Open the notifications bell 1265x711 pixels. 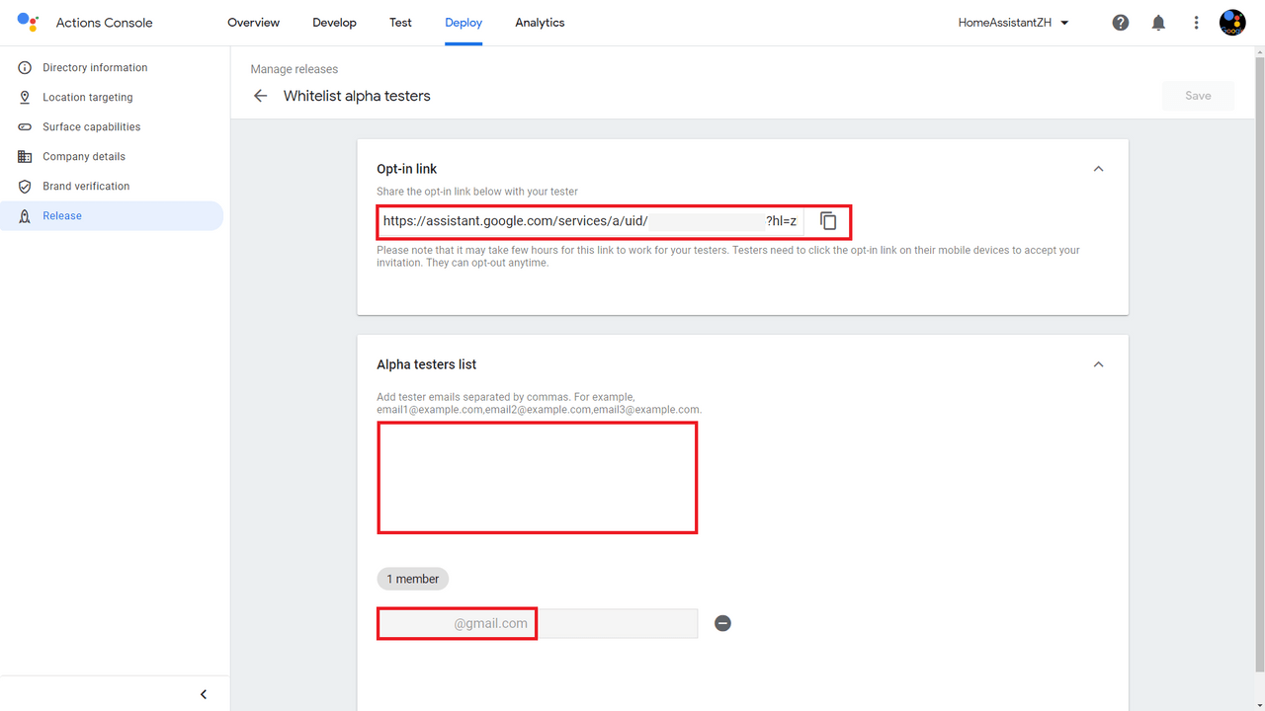click(1158, 23)
